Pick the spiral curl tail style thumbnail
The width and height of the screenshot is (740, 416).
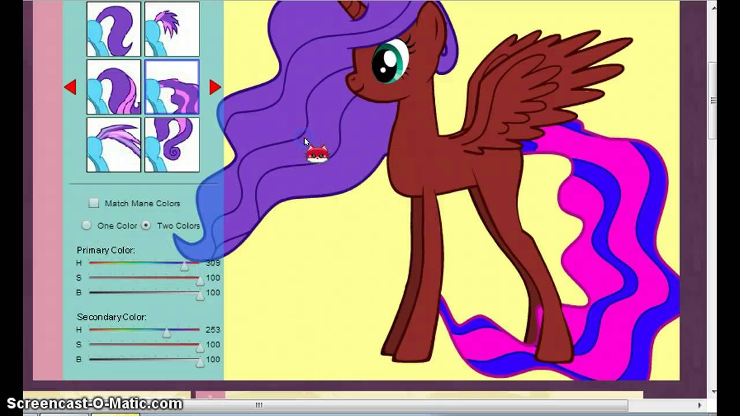point(172,145)
